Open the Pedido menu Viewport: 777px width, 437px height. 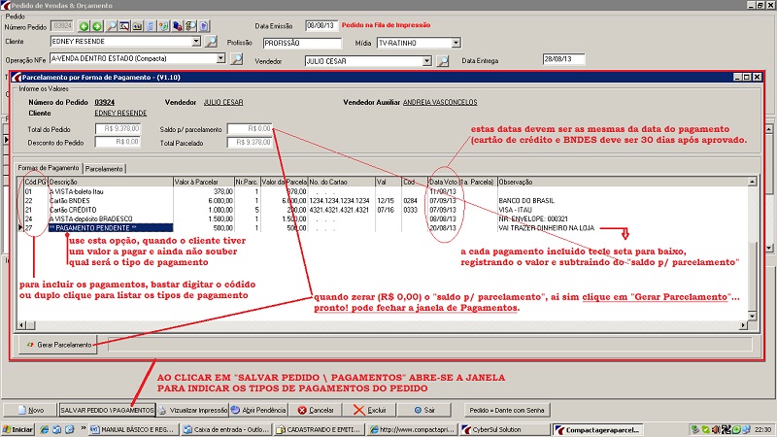pyautogui.click(x=16, y=17)
